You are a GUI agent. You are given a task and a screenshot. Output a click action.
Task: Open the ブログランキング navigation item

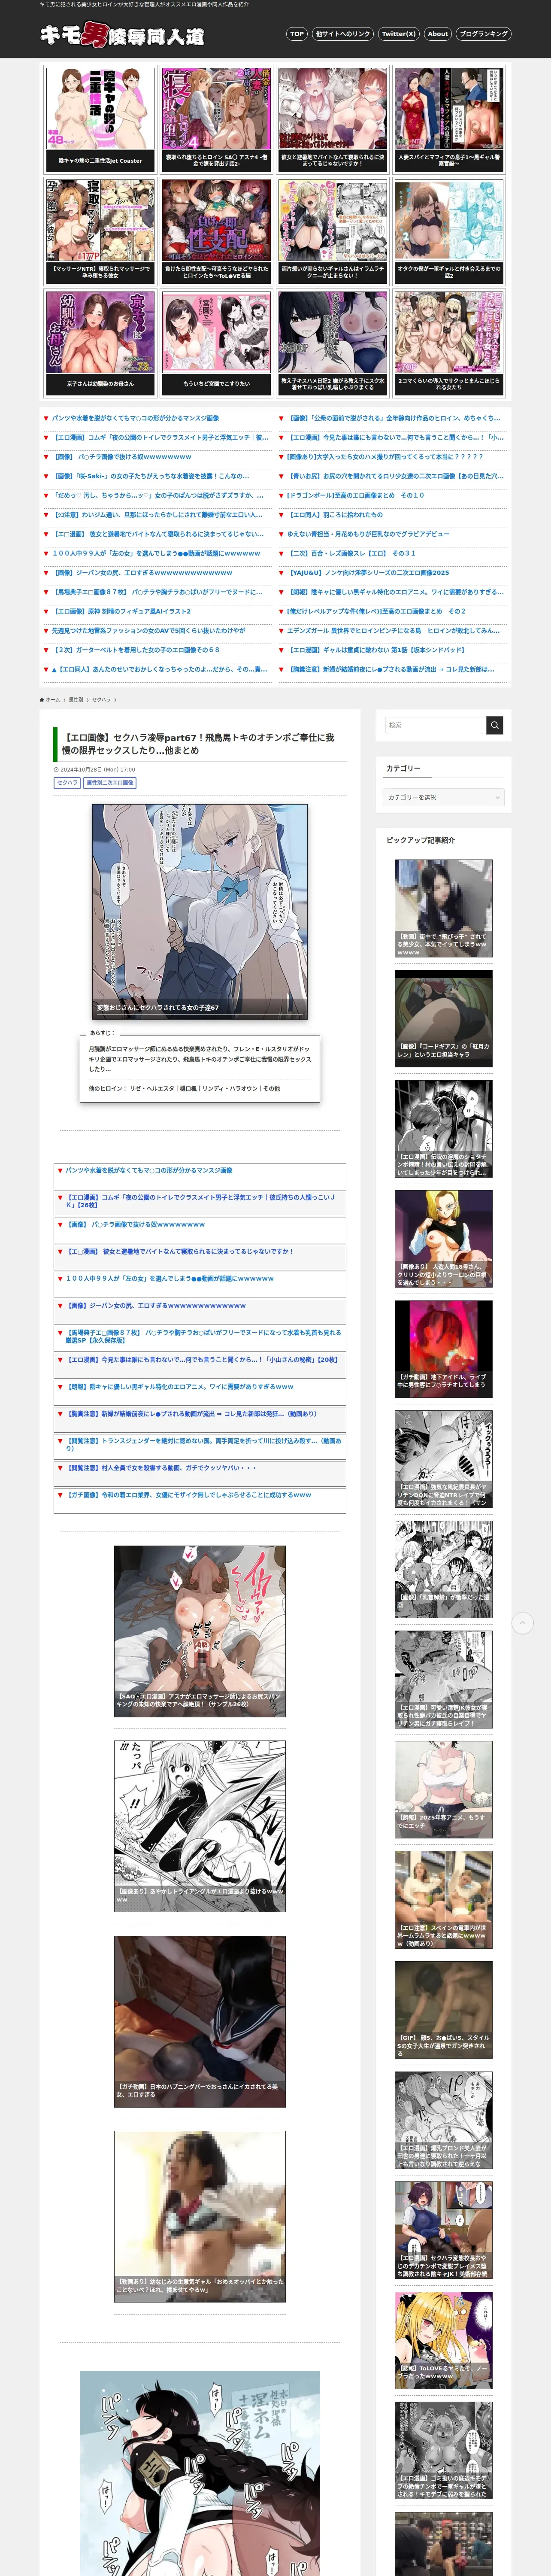tap(483, 34)
